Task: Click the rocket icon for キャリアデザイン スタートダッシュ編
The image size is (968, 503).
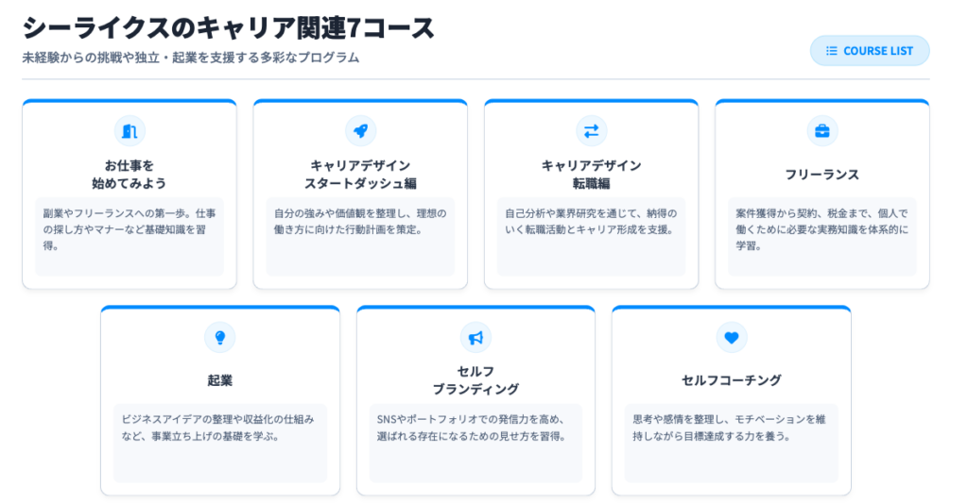Action: (x=360, y=130)
